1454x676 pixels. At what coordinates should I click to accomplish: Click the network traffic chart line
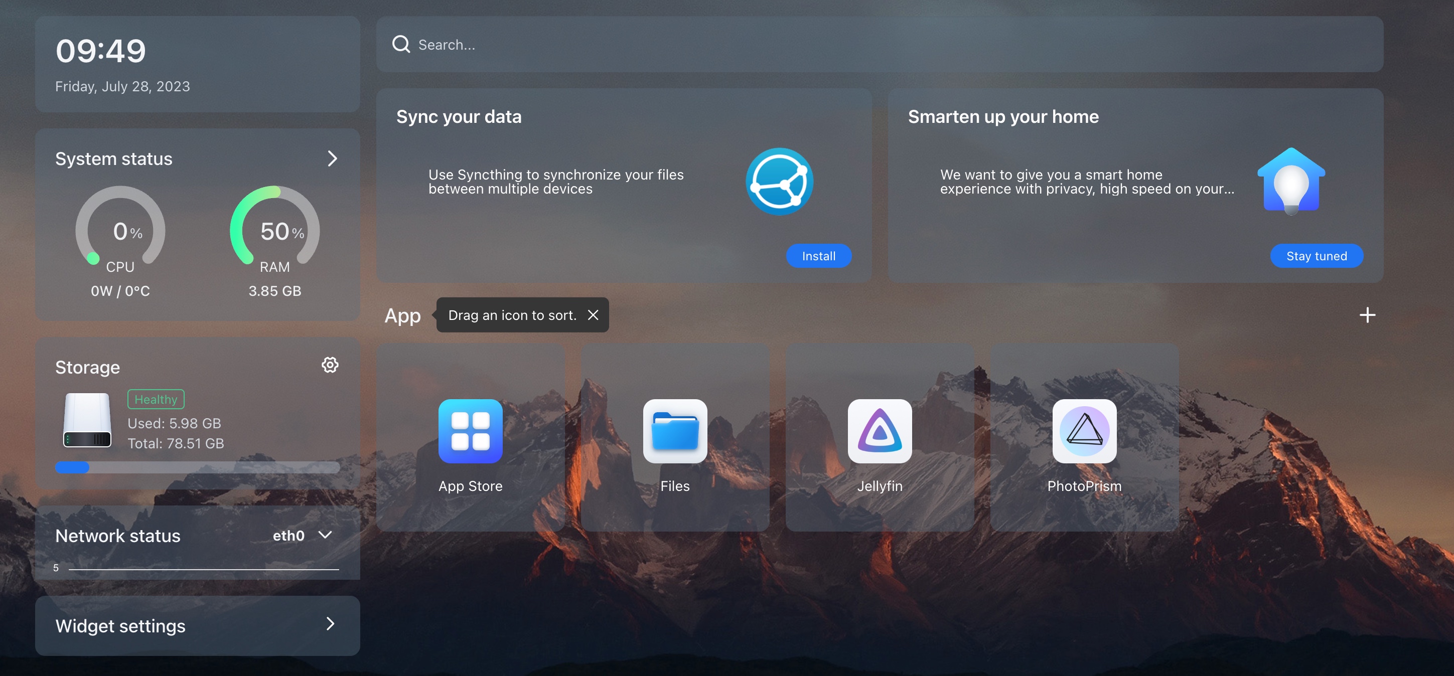[x=203, y=570]
